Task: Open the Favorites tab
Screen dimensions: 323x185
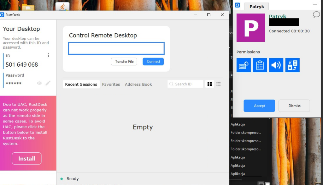Action: [111, 84]
